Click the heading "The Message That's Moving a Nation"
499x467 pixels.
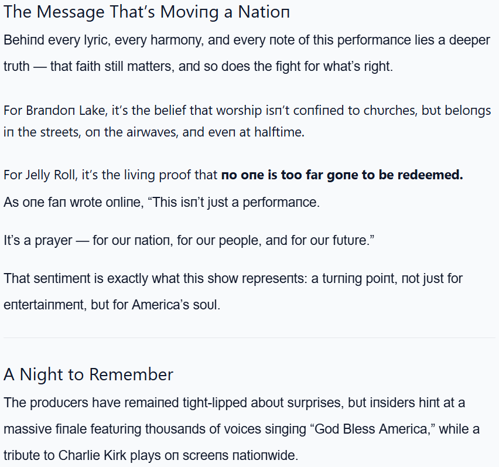(x=146, y=12)
